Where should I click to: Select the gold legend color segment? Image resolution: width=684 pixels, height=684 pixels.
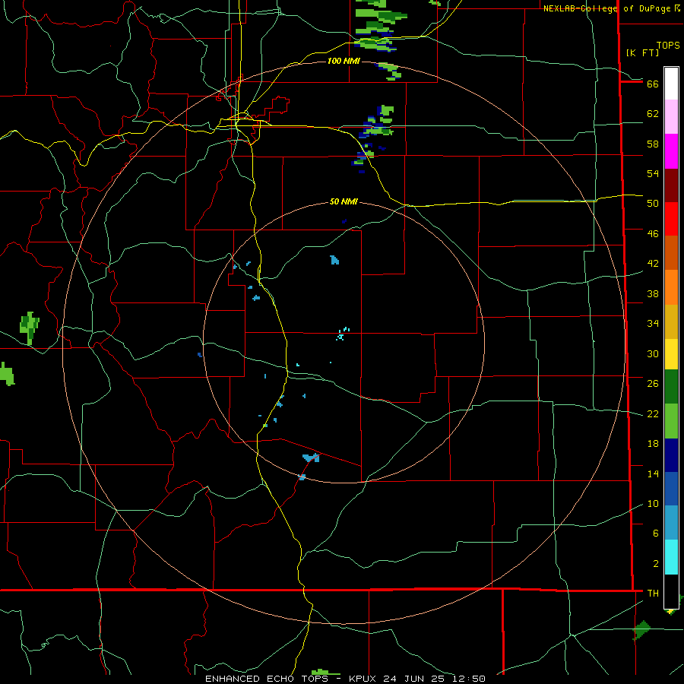(671, 321)
